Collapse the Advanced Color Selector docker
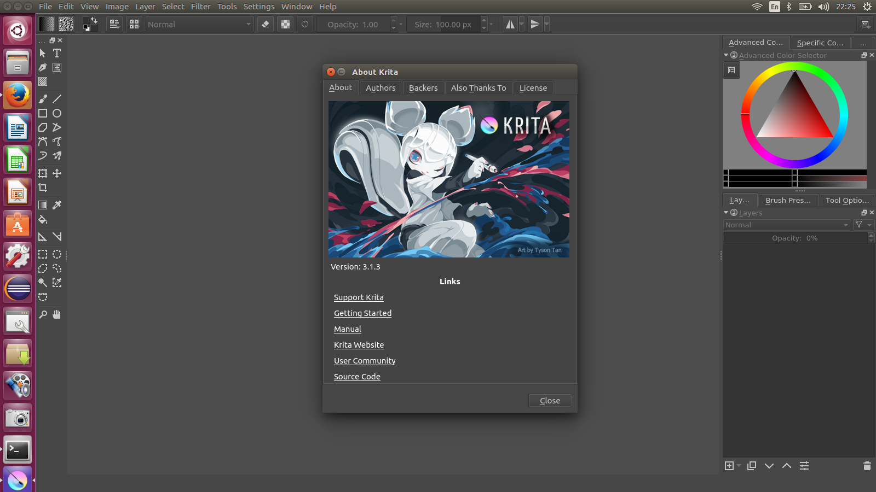The height and width of the screenshot is (492, 876). (x=726, y=55)
